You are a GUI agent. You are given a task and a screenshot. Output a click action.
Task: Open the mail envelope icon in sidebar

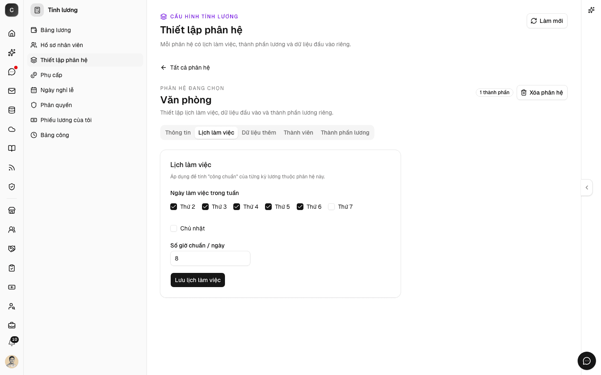point(12,91)
